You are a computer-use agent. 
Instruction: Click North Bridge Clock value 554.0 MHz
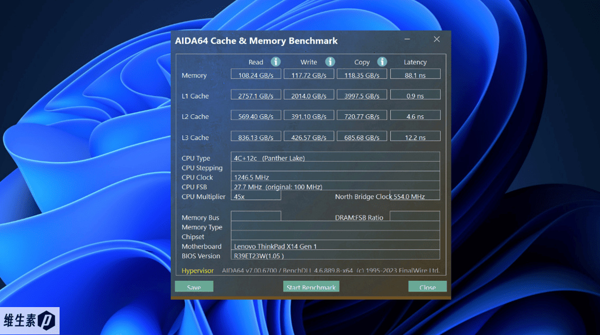click(415, 195)
